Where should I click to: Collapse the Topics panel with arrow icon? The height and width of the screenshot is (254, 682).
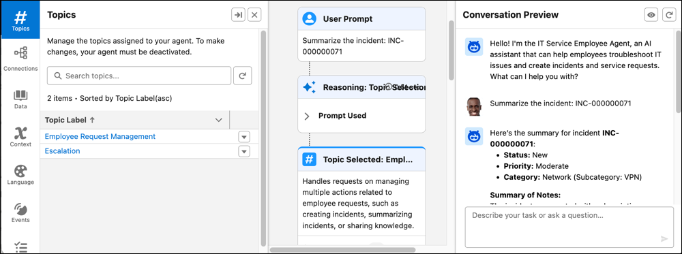pos(238,15)
